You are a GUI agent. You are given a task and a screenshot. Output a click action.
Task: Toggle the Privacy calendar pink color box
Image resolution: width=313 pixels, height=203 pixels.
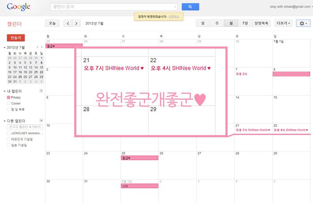pyautogui.click(x=8, y=97)
